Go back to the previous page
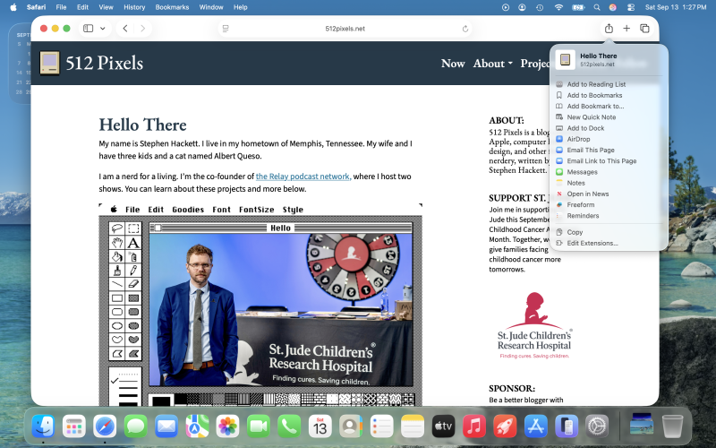The width and height of the screenshot is (716, 448). click(x=125, y=29)
